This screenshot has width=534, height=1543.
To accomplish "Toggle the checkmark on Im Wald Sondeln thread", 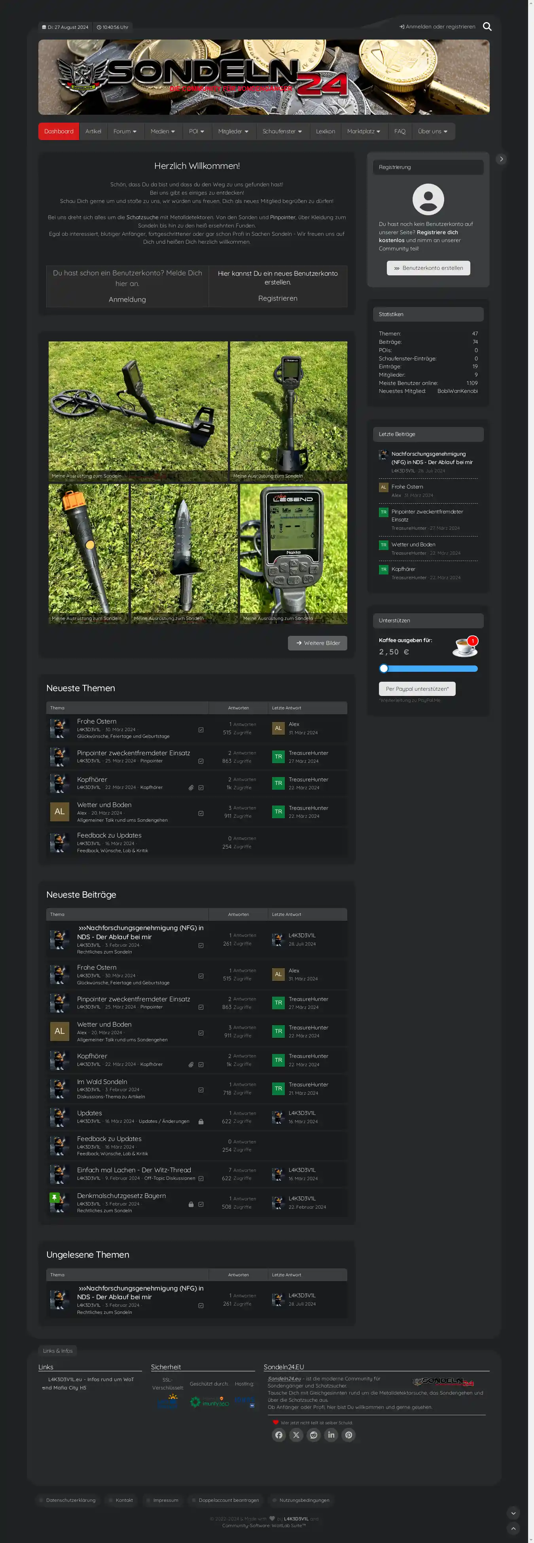I will tap(201, 1090).
